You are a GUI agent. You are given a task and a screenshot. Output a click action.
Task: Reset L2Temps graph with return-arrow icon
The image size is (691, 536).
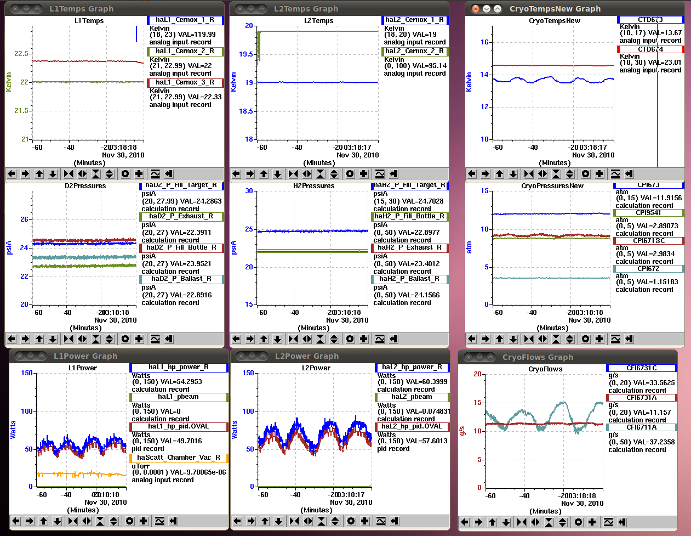393,174
